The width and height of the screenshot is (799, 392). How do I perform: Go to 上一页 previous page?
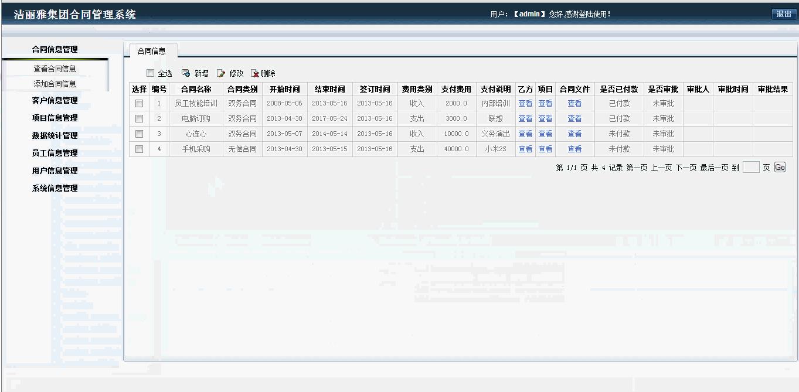pyautogui.click(x=661, y=168)
